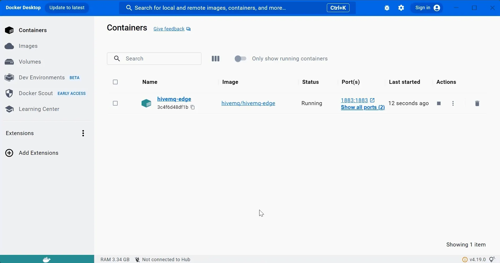The width and height of the screenshot is (500, 263).
Task: Select the hivemq-edge container checkbox
Action: pos(115,103)
